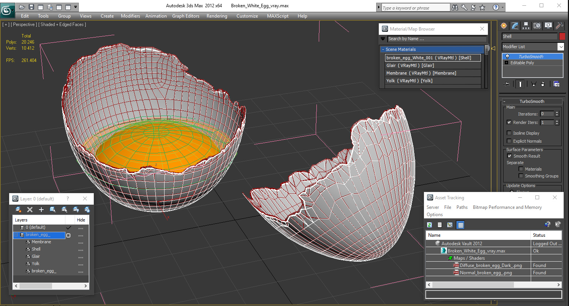Click the favorites star icon in title bar
The height and width of the screenshot is (306, 569).
[x=483, y=7]
